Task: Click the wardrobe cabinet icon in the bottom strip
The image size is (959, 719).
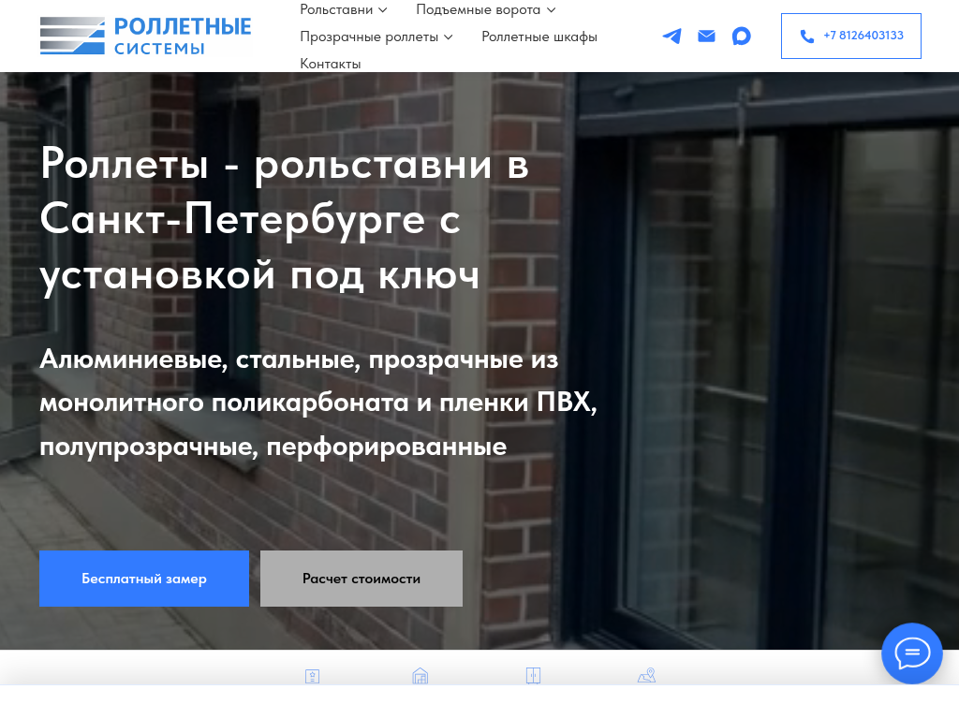Action: 533,676
